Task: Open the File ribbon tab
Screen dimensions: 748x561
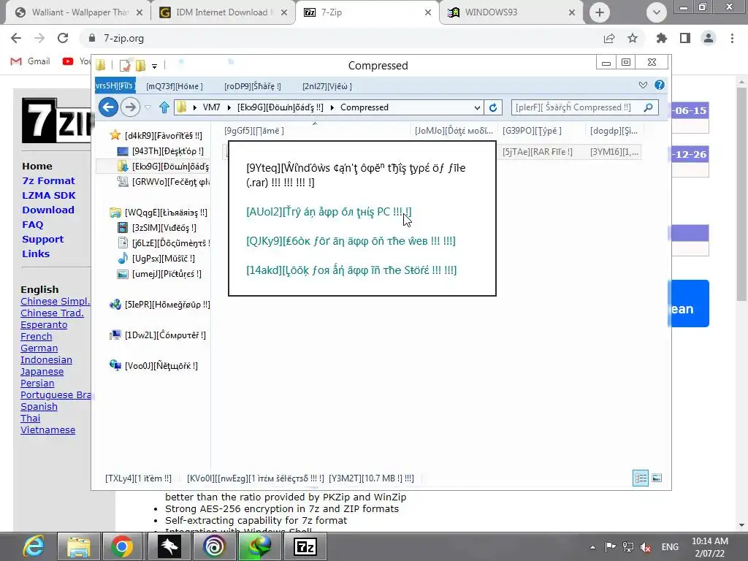Action: coord(115,86)
